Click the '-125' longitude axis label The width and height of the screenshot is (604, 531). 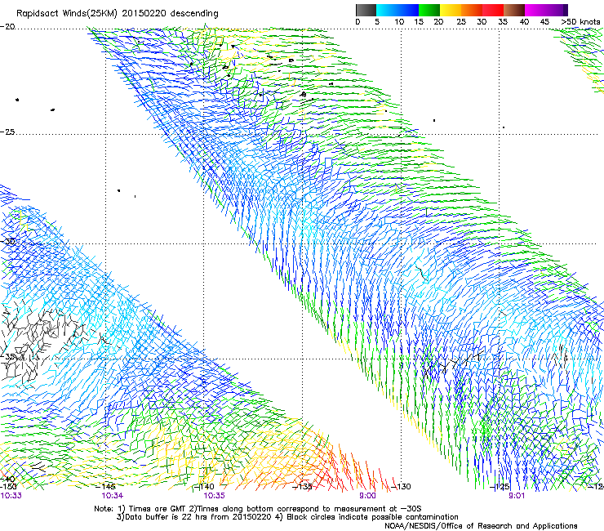[x=500, y=487]
